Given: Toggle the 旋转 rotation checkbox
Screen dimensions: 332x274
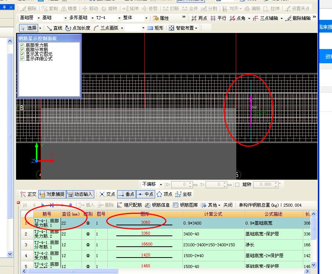Looking at the screenshot, I should point(237,185).
